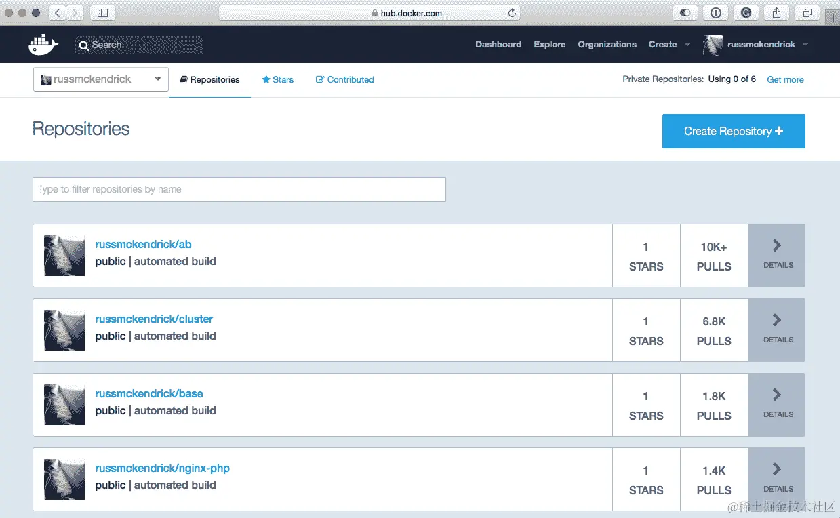Open the russmckendrick namespace selector
840x518 pixels.
100,79
